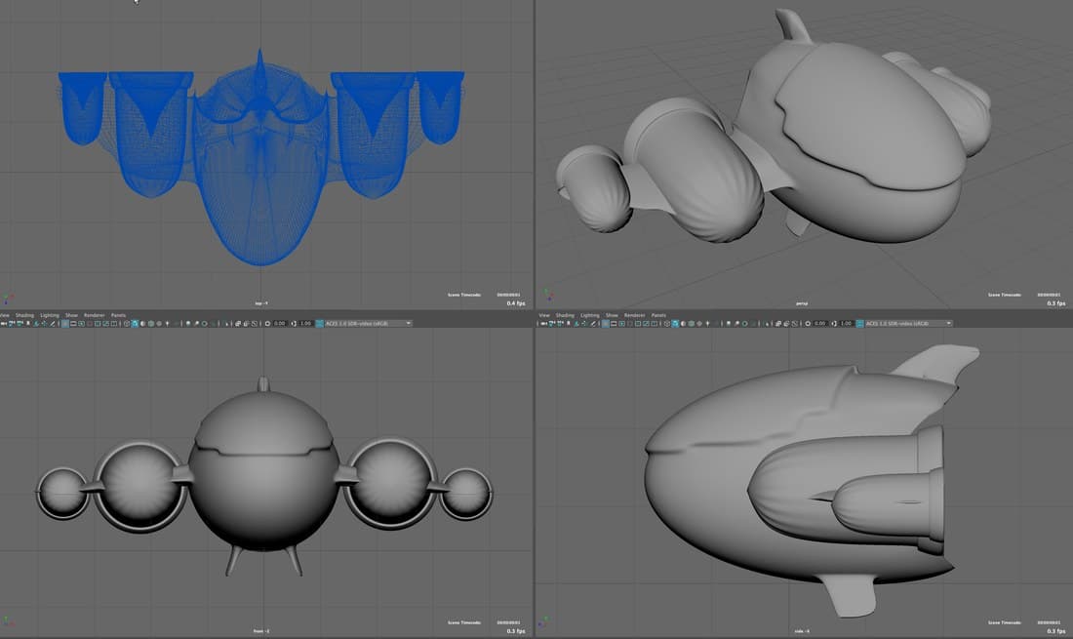
Task: Toggle view transform icon in front panel toolbar
Action: pyautogui.click(x=319, y=324)
